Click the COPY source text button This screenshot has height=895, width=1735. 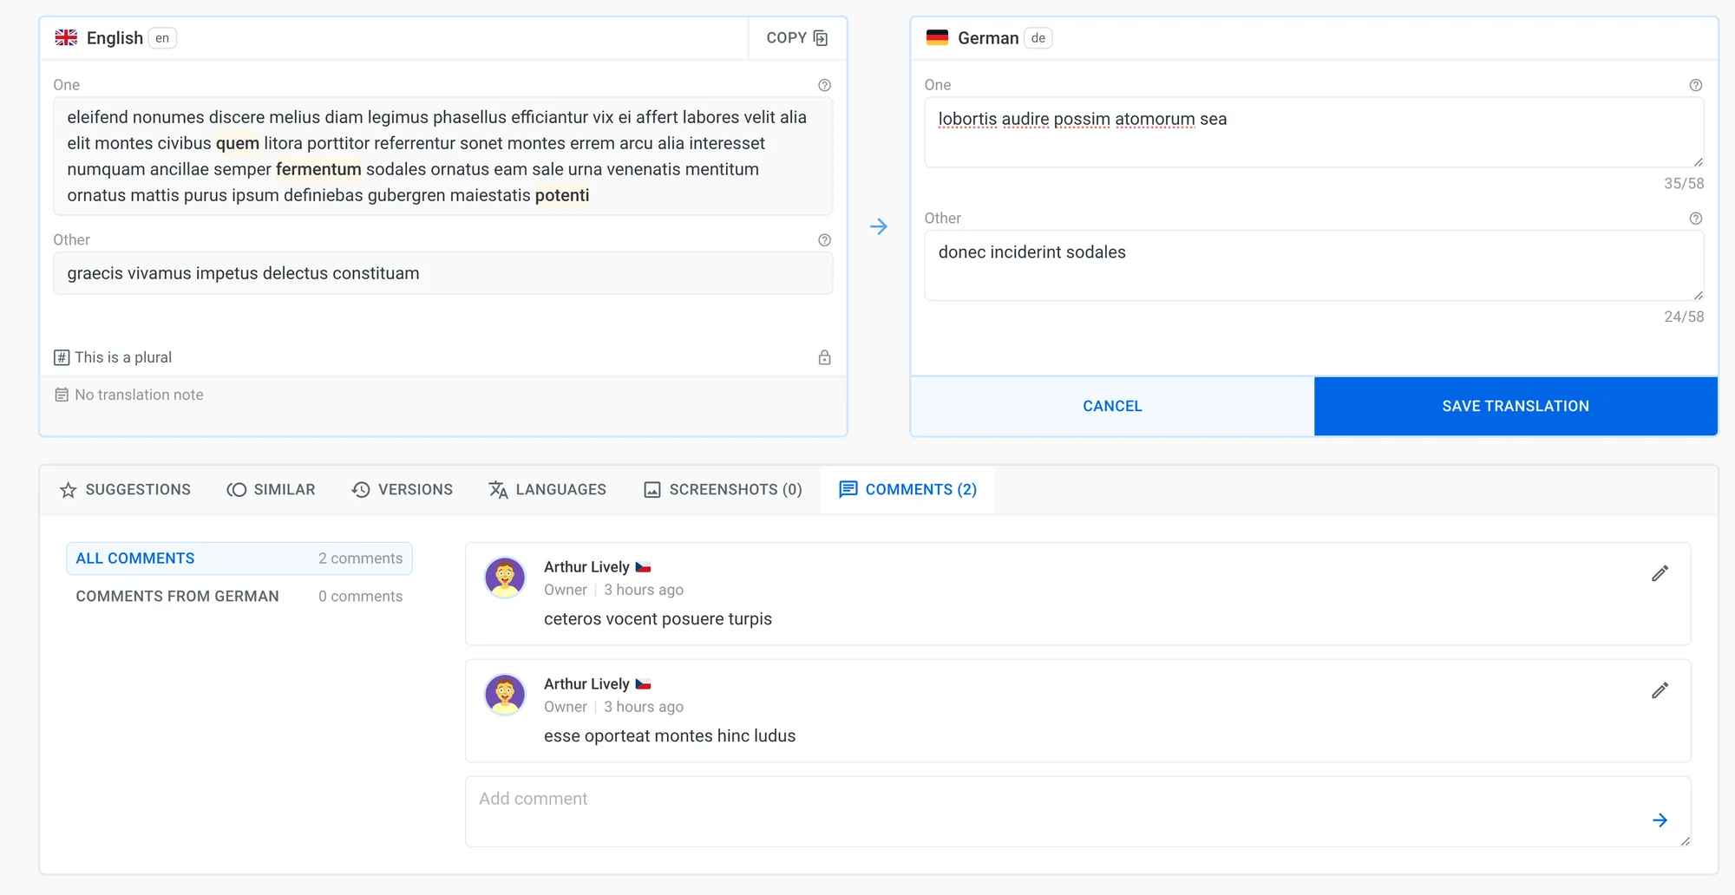tap(797, 38)
